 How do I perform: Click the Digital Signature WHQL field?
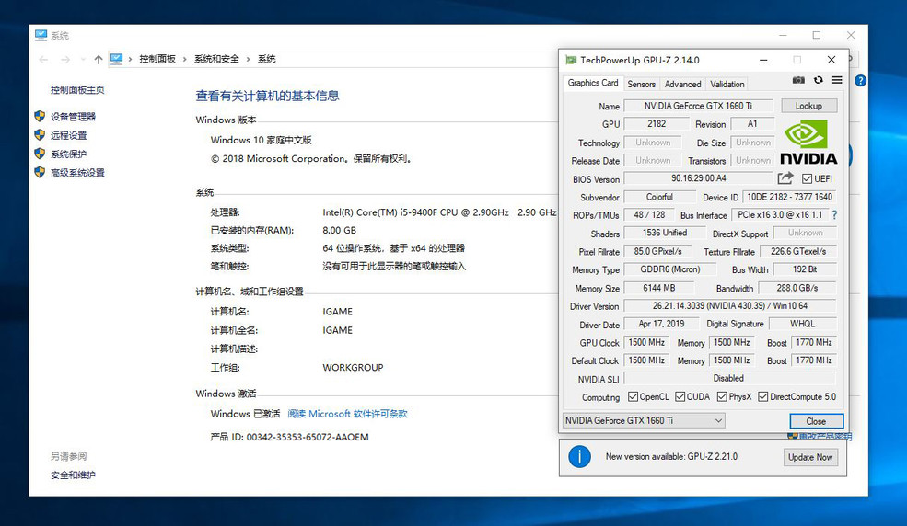802,324
